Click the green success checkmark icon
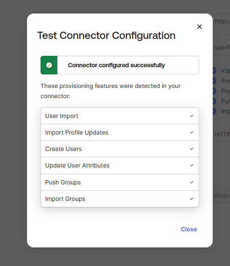 pyautogui.click(x=49, y=65)
